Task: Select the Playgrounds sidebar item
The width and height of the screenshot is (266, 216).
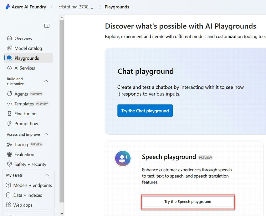Action: [27, 58]
